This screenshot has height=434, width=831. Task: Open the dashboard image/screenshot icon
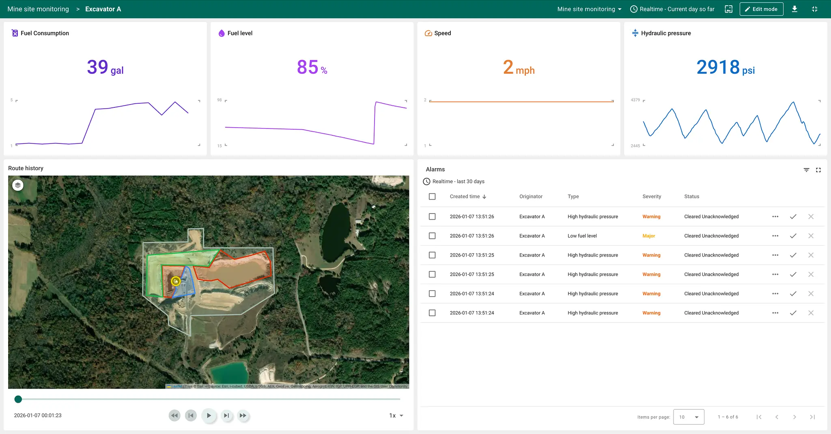click(729, 9)
